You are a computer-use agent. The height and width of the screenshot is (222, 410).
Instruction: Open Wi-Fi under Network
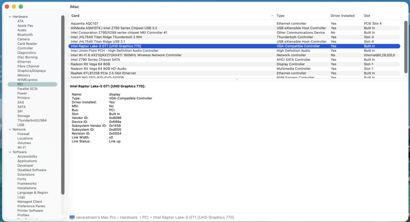[21, 148]
